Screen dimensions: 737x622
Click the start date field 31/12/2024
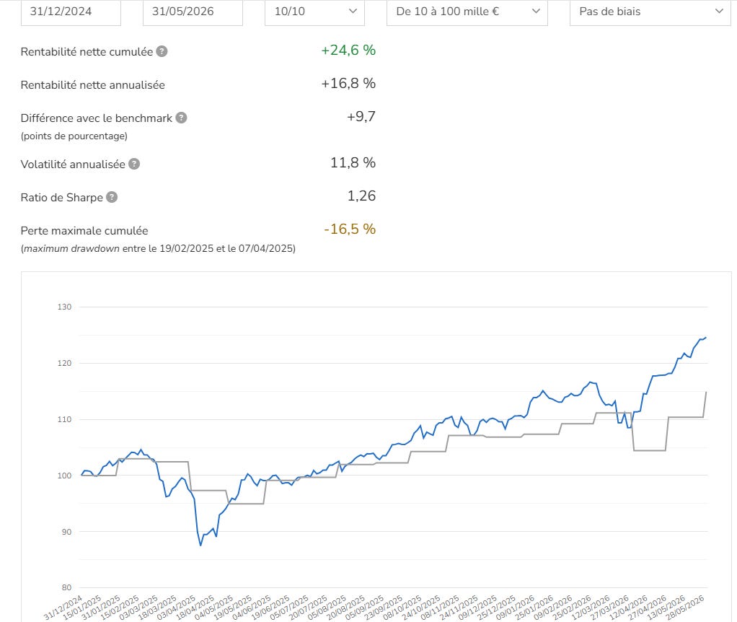click(x=71, y=12)
